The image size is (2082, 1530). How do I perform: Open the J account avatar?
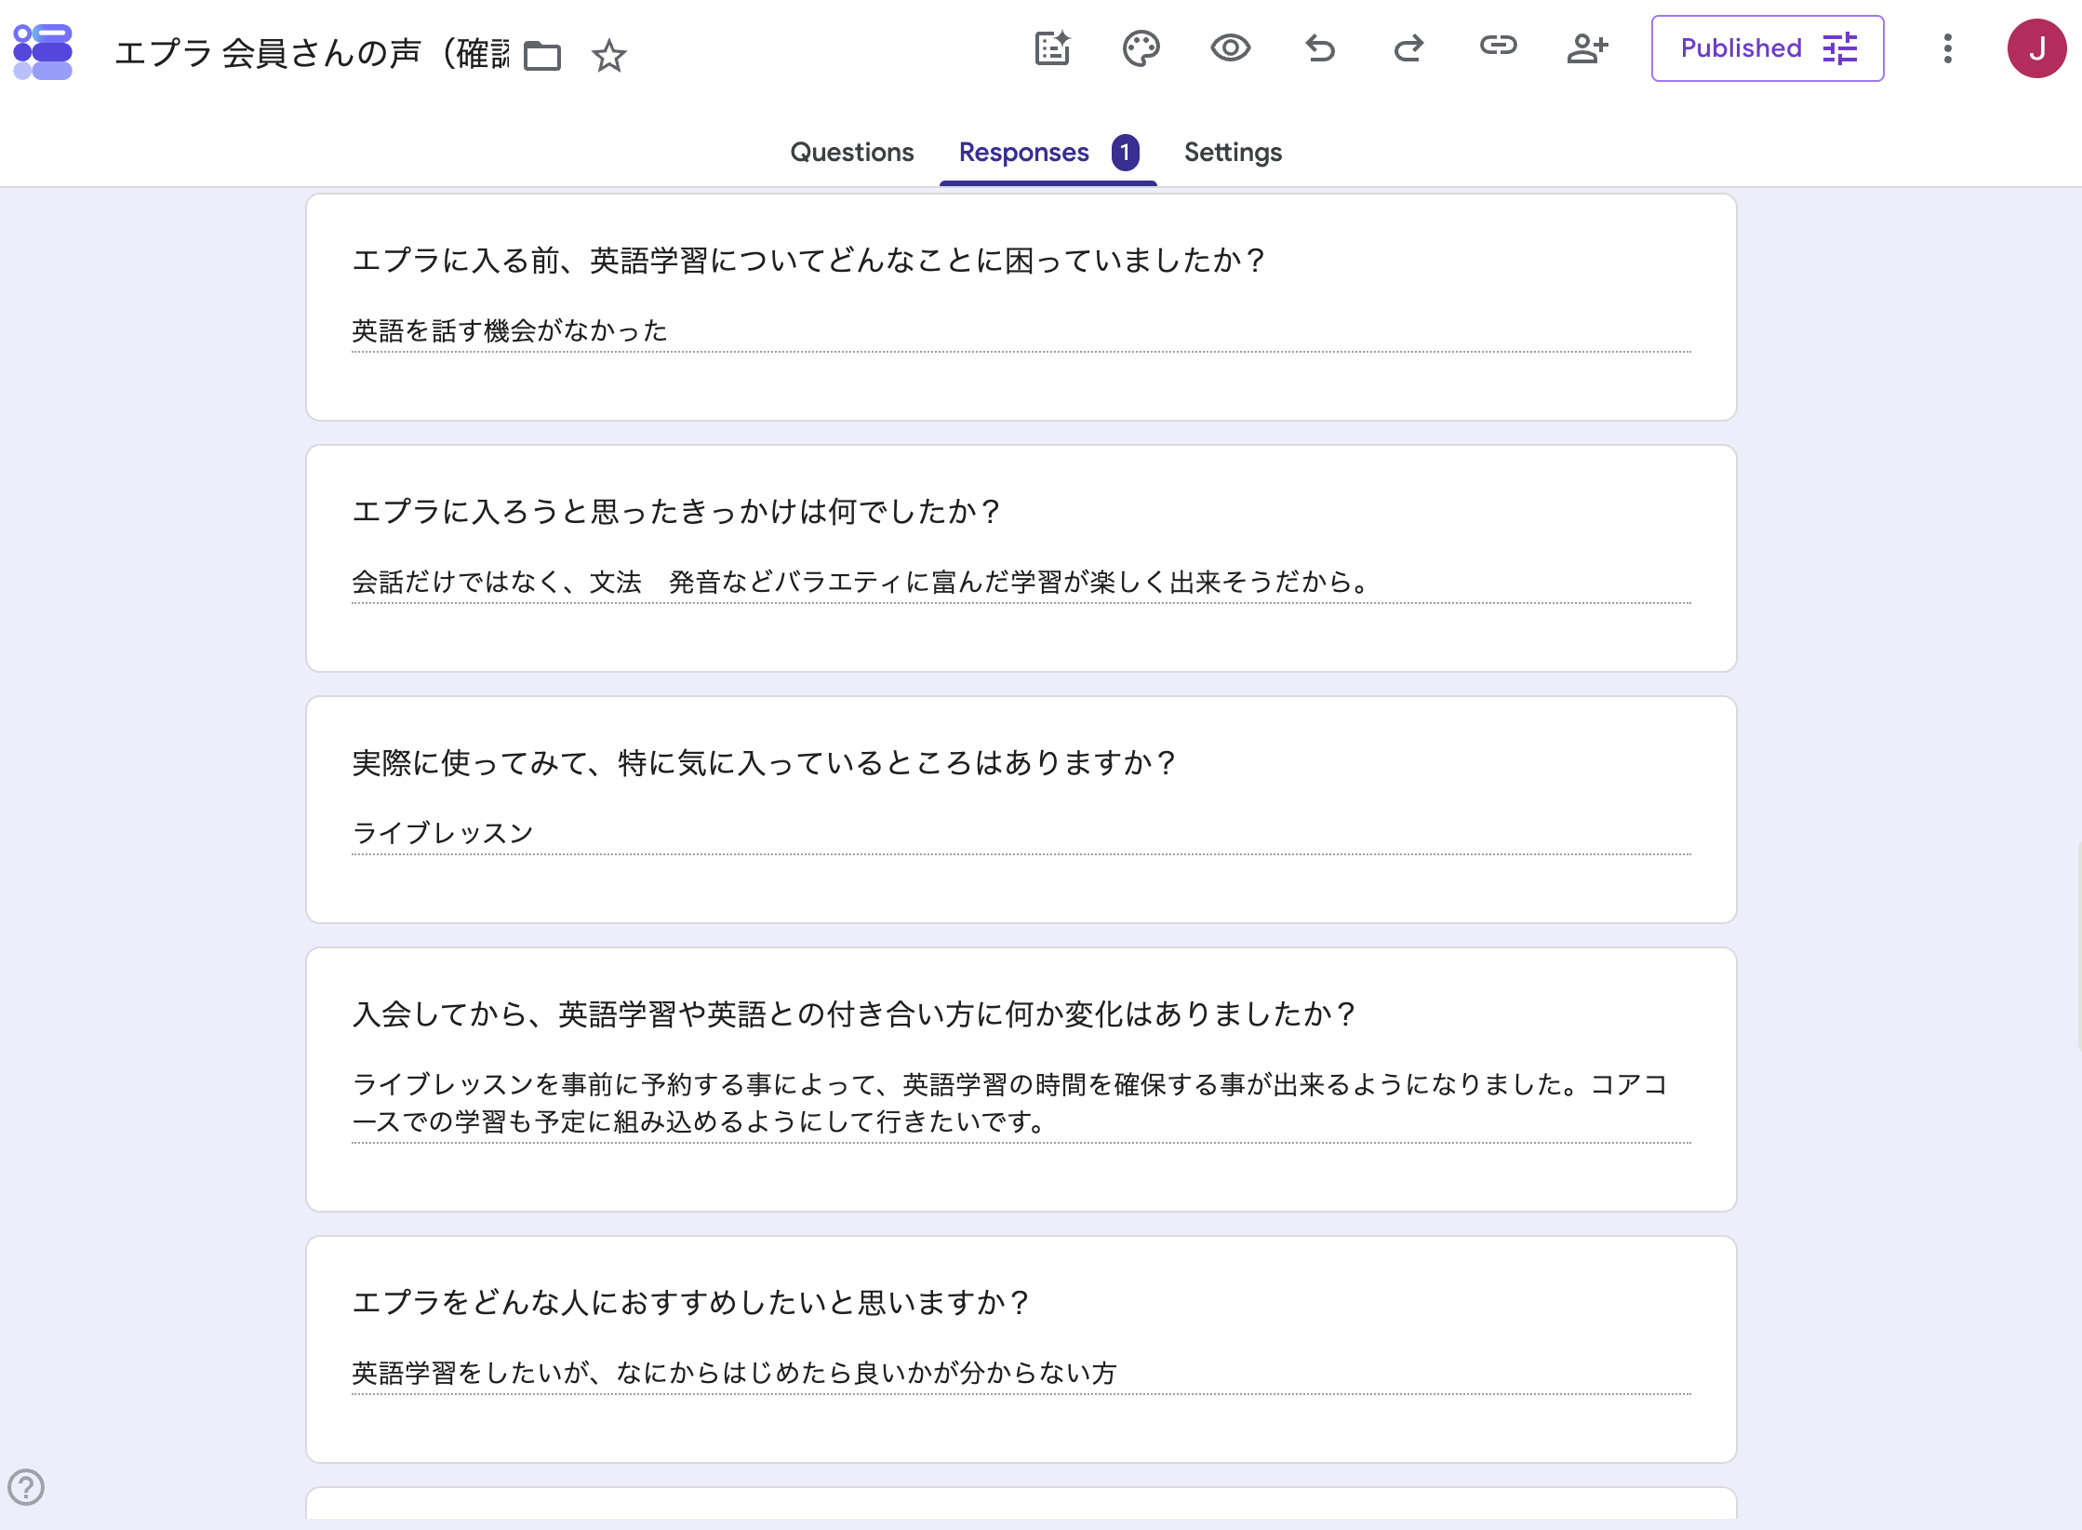point(2036,48)
